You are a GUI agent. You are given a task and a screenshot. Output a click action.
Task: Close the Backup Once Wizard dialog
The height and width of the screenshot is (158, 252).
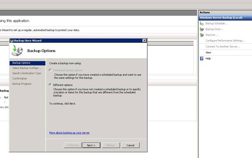(144, 41)
